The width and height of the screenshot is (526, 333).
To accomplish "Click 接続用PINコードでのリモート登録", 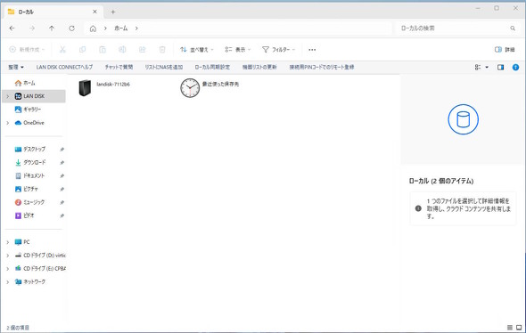I will 322,68.
